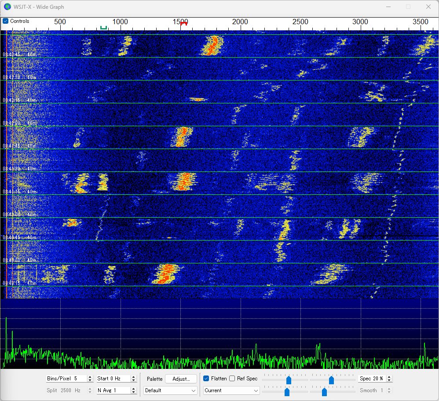Close the Wide Graph window

(428, 7)
